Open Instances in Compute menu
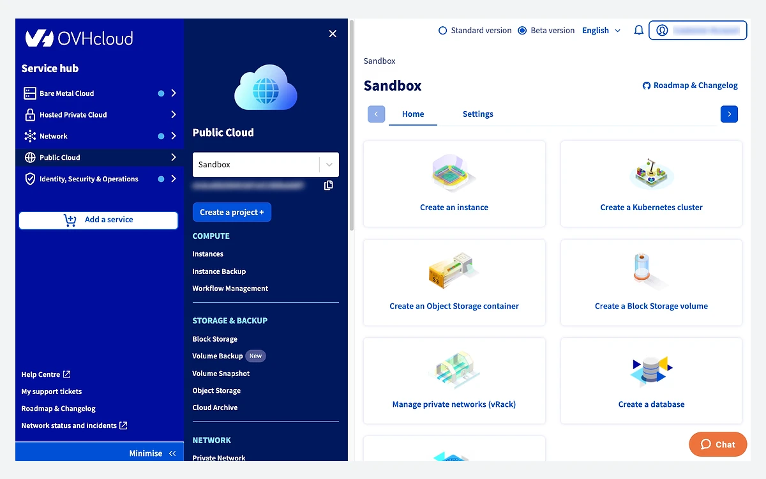766x479 pixels. click(208, 254)
